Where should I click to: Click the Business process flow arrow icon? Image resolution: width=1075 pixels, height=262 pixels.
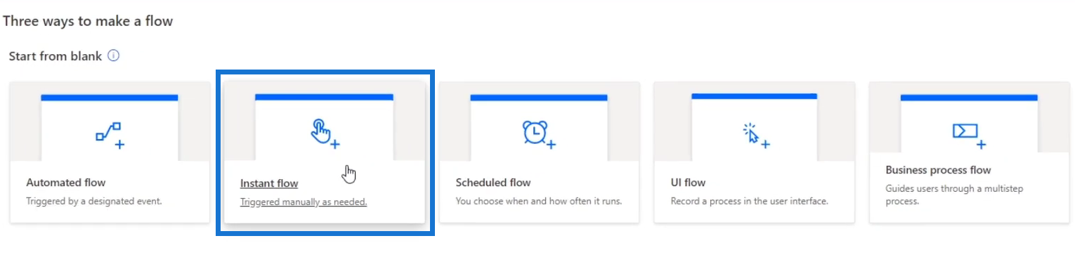968,134
